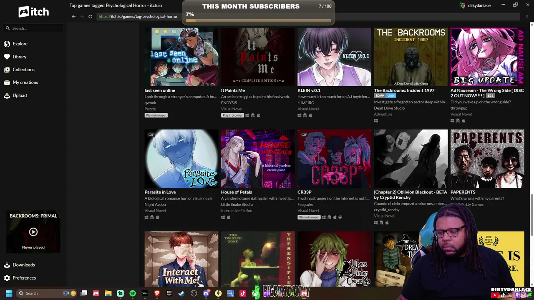Open Preferences from the sidebar
The image size is (534, 300).
24,278
